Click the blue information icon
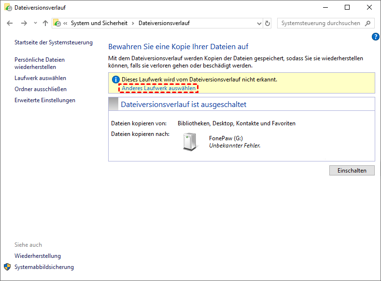The width and height of the screenshot is (381, 281). 115,80
